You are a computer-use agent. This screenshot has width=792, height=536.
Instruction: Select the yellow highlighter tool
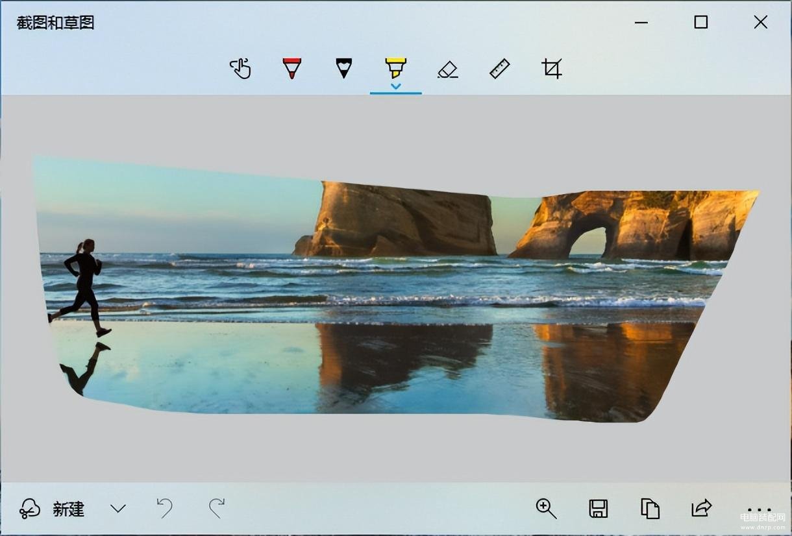click(395, 67)
